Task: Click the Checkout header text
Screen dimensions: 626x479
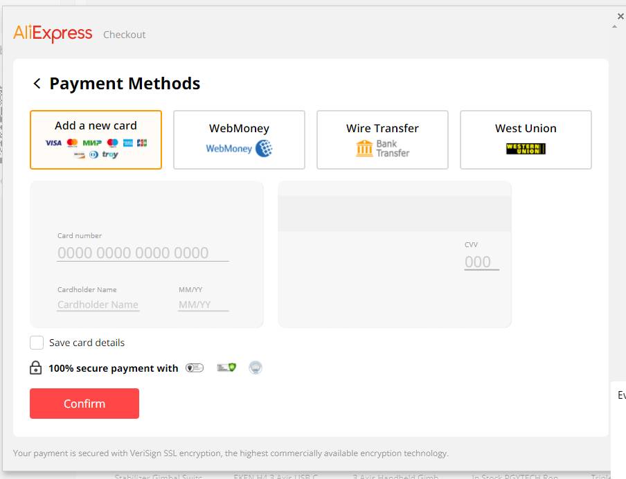Action: 125,35
